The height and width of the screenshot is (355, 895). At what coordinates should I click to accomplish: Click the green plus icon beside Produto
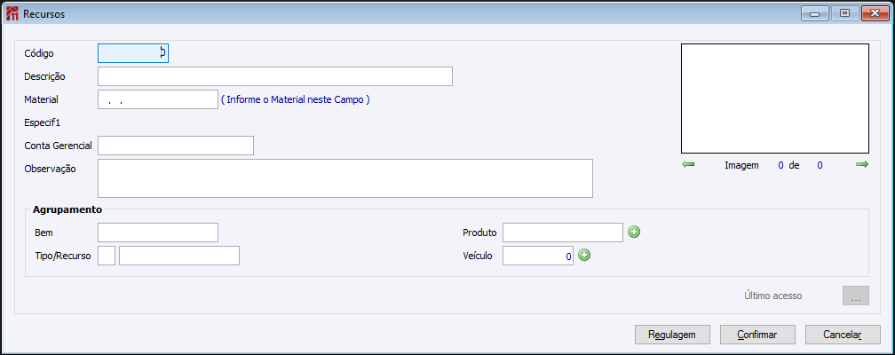click(x=634, y=233)
